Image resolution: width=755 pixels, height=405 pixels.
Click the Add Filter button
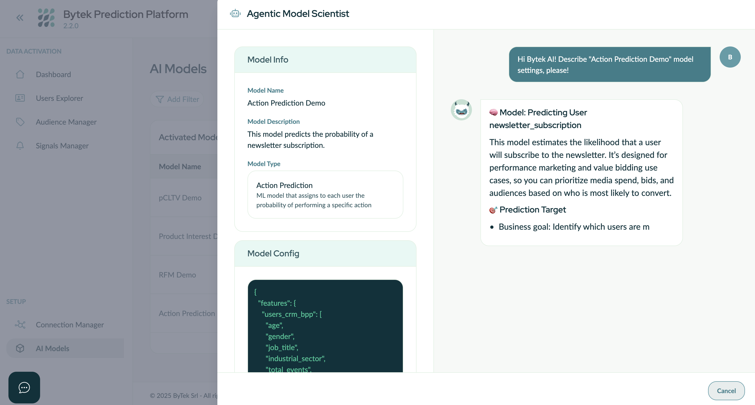[177, 100]
